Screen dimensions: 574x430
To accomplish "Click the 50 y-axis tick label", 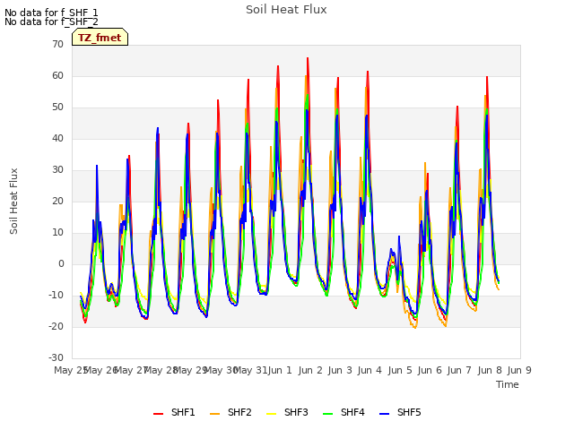I will (57, 107).
